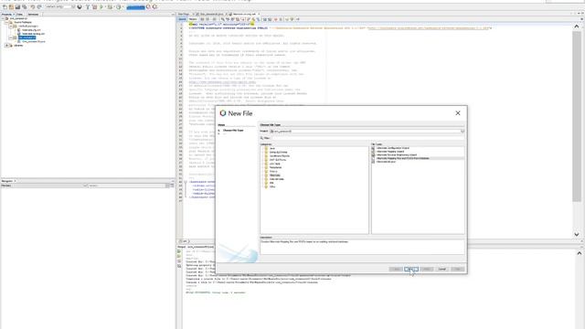Image resolution: width=585 pixels, height=329 pixels.
Task: Select the Web Services category
Action: coord(277,179)
